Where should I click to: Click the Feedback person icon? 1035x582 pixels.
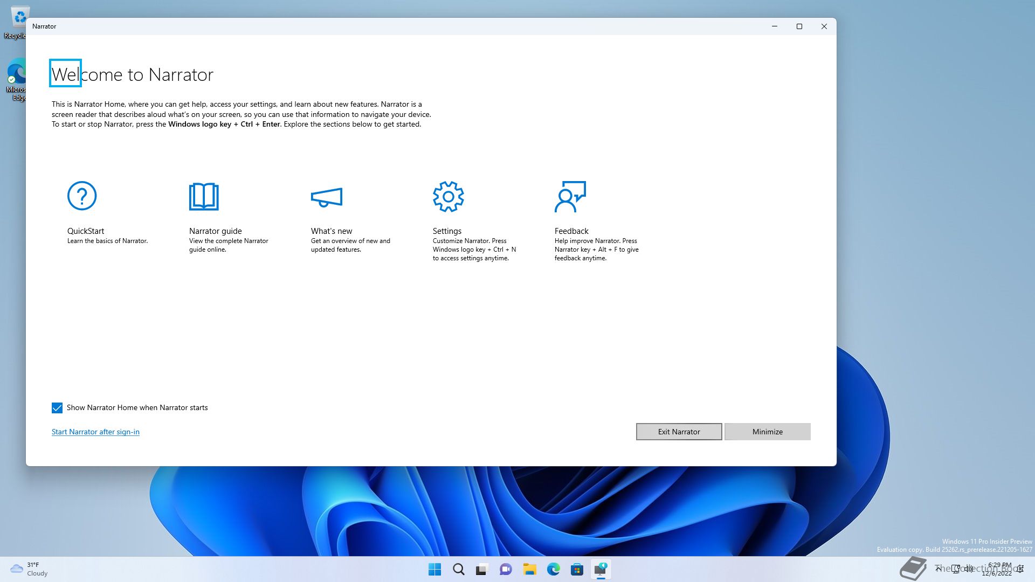coord(570,197)
